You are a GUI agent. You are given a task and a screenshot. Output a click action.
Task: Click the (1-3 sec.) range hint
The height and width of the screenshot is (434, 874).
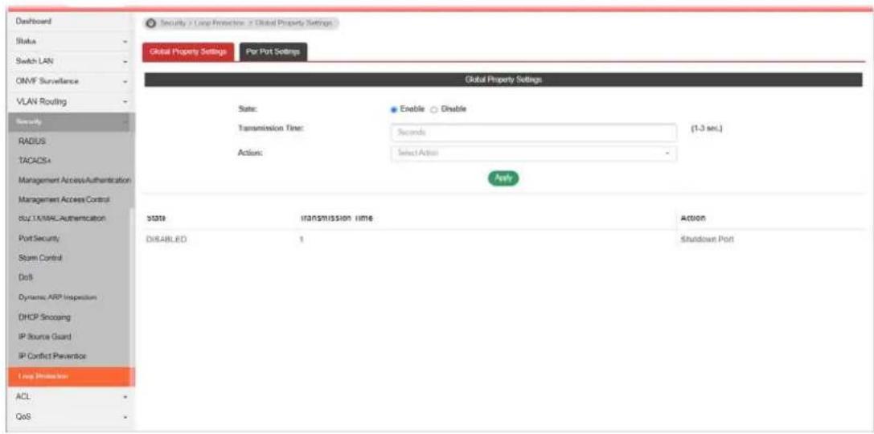tap(707, 129)
